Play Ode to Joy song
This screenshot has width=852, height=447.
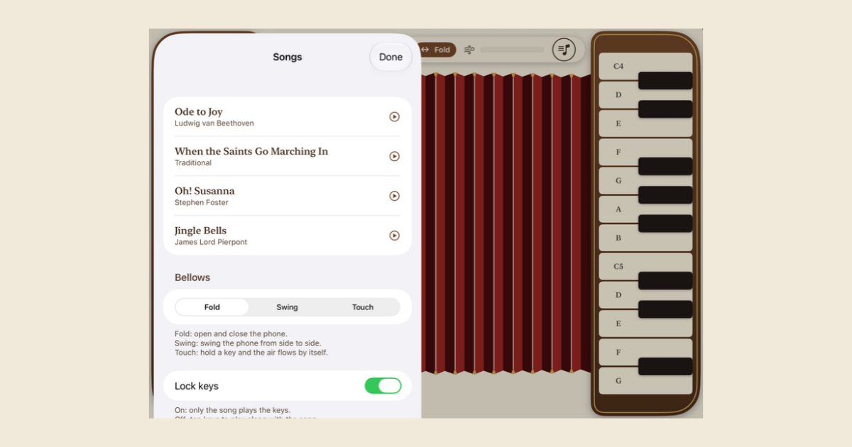tap(395, 117)
